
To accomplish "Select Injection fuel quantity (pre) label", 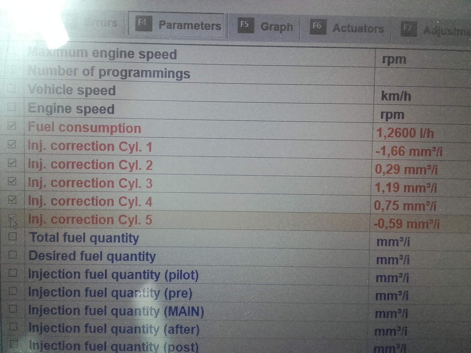I will (110, 293).
